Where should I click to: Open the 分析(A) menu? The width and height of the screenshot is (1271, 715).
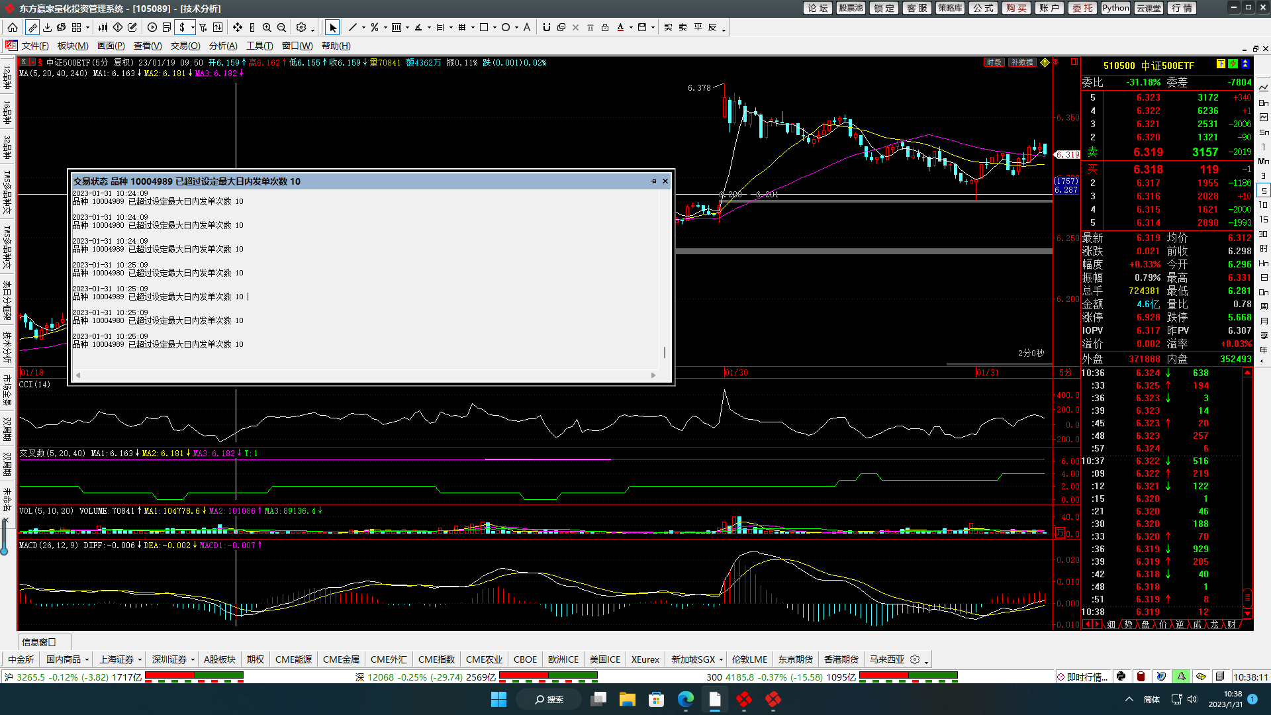(x=223, y=46)
